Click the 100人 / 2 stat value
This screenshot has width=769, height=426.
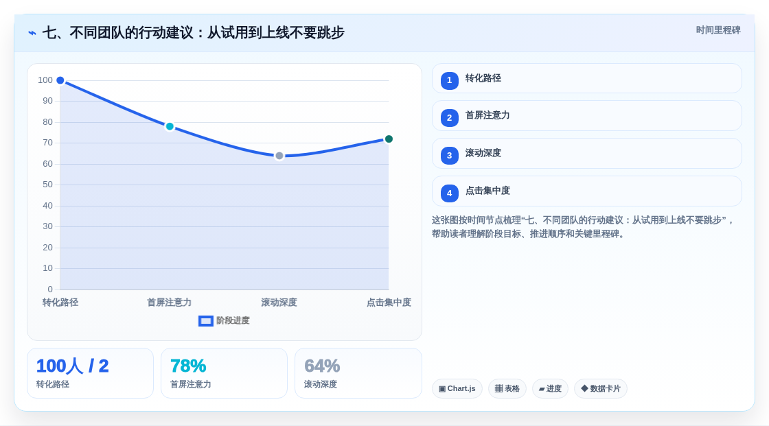(x=73, y=366)
